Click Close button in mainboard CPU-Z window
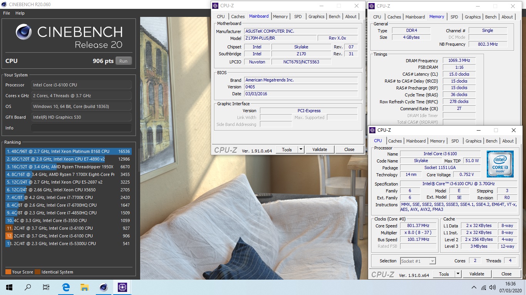The image size is (526, 295). (x=349, y=149)
